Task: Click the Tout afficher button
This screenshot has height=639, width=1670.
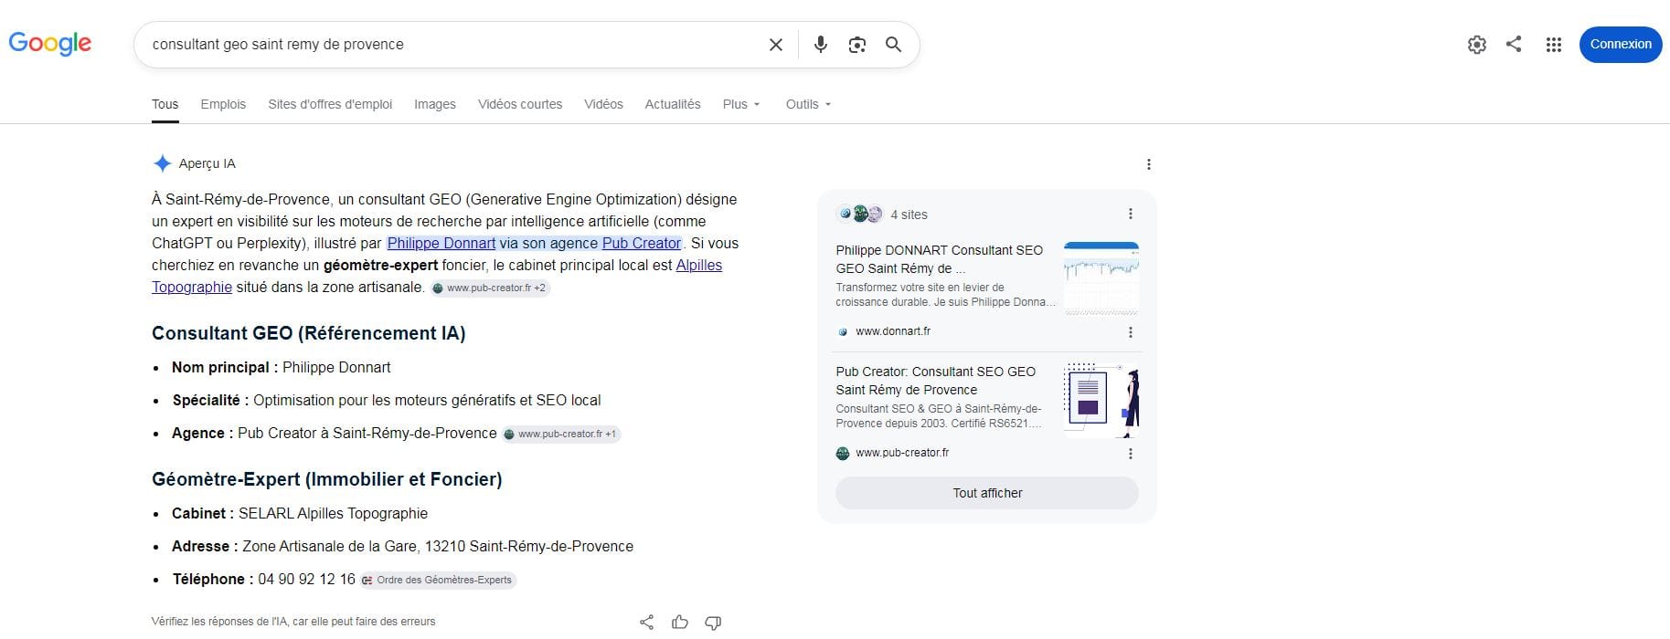Action: 987,493
